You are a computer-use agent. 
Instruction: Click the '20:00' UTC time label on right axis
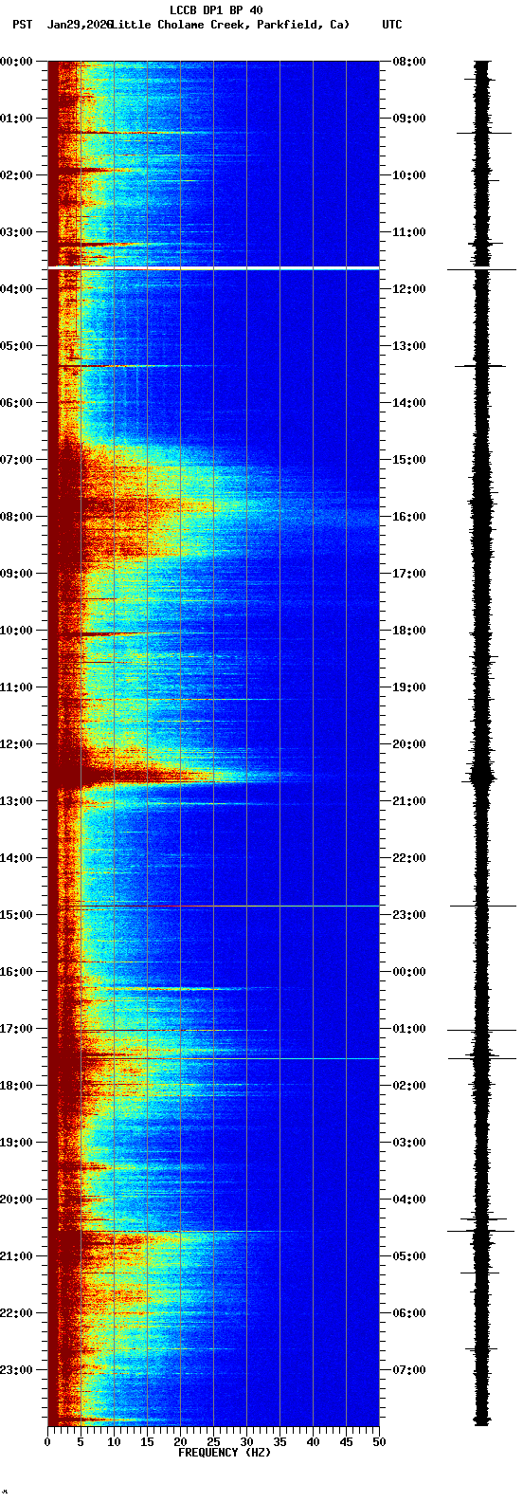coord(409,744)
